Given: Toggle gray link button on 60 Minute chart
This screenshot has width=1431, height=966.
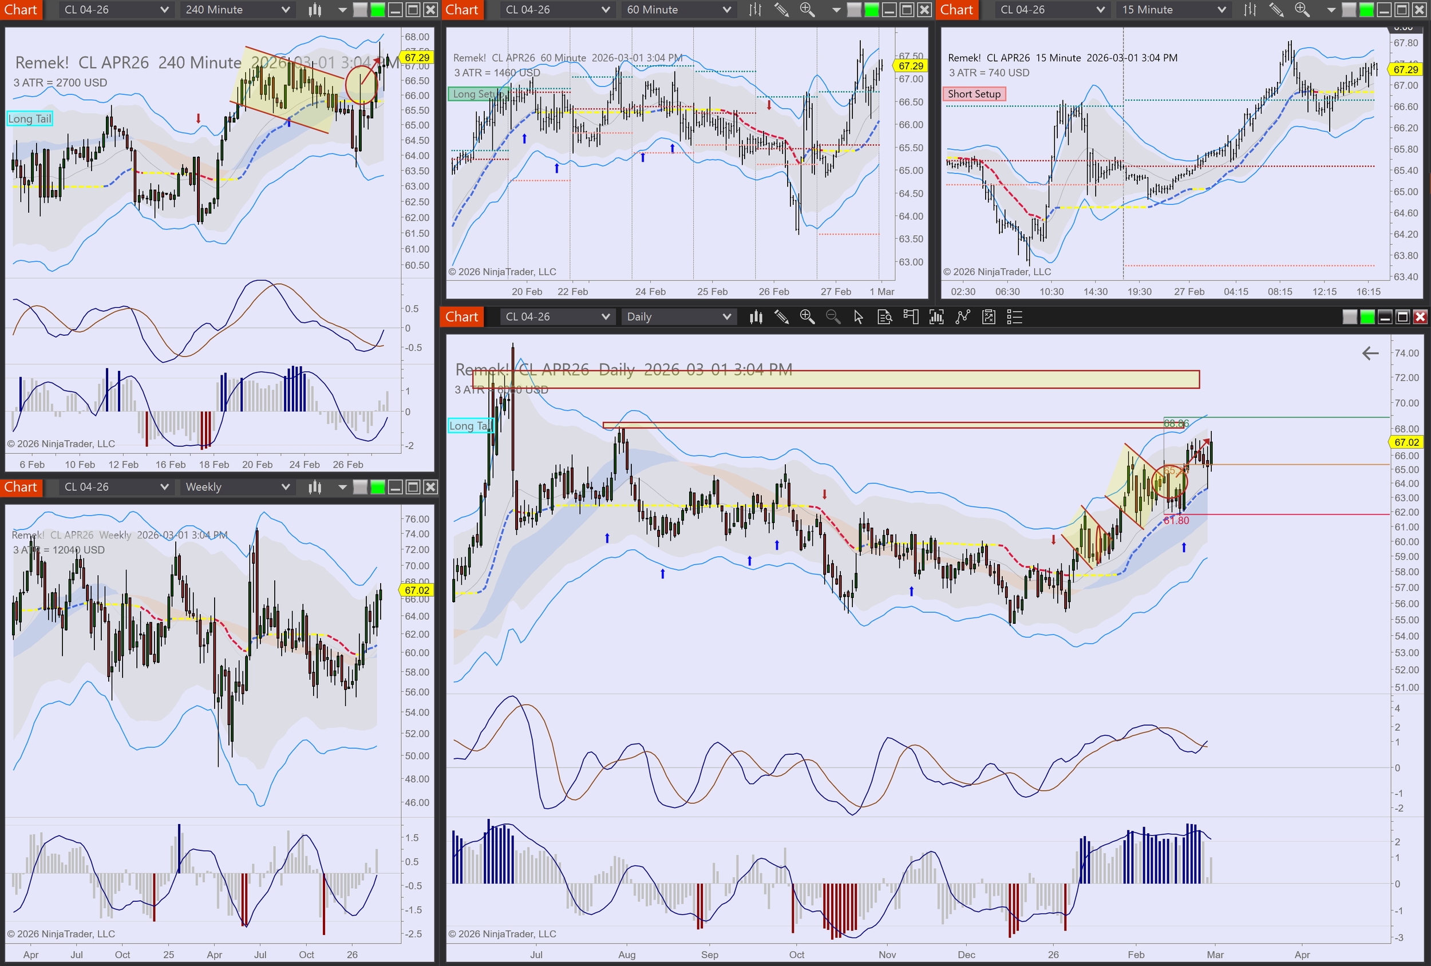Looking at the screenshot, I should click(854, 10).
